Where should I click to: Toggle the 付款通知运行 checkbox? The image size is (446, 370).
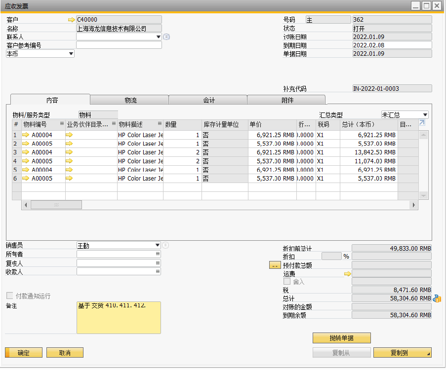click(x=10, y=296)
